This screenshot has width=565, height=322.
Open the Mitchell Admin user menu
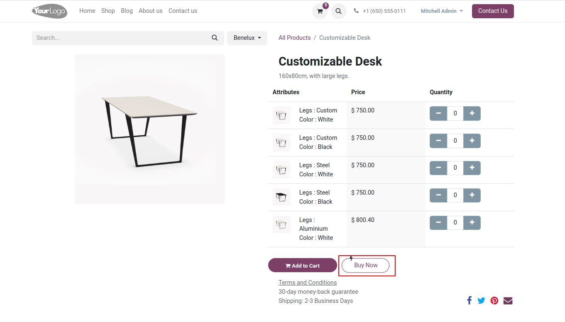[x=441, y=11]
